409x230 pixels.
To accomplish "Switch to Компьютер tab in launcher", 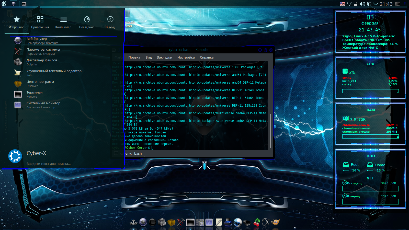I will (63, 22).
